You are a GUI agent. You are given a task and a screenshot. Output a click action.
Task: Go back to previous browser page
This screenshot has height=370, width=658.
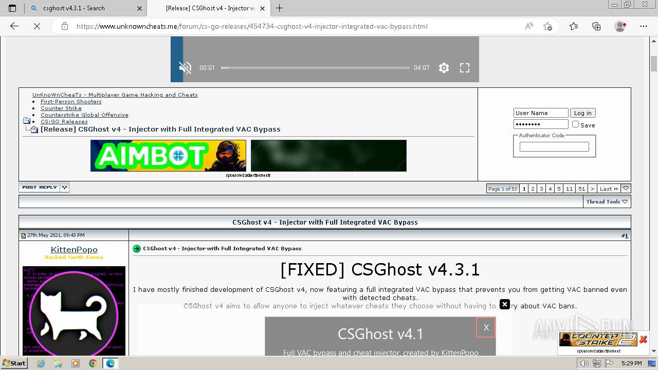(x=14, y=26)
